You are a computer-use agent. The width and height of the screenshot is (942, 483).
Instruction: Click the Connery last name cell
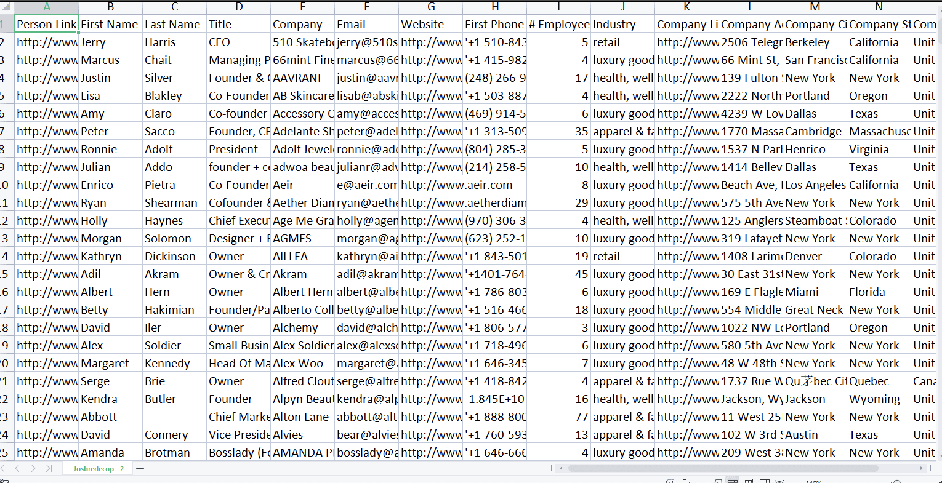tap(175, 435)
